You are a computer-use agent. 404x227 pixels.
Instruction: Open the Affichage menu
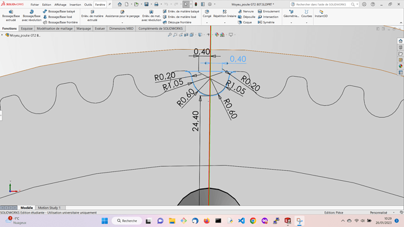pyautogui.click(x=60, y=5)
